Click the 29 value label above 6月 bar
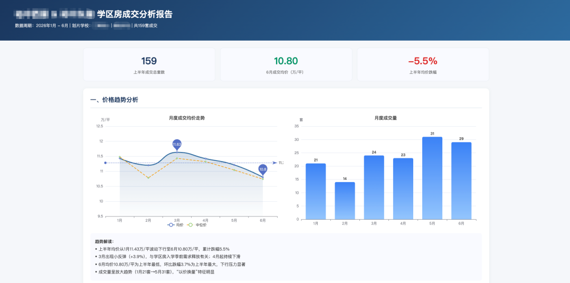The width and height of the screenshot is (570, 283). pos(461,138)
